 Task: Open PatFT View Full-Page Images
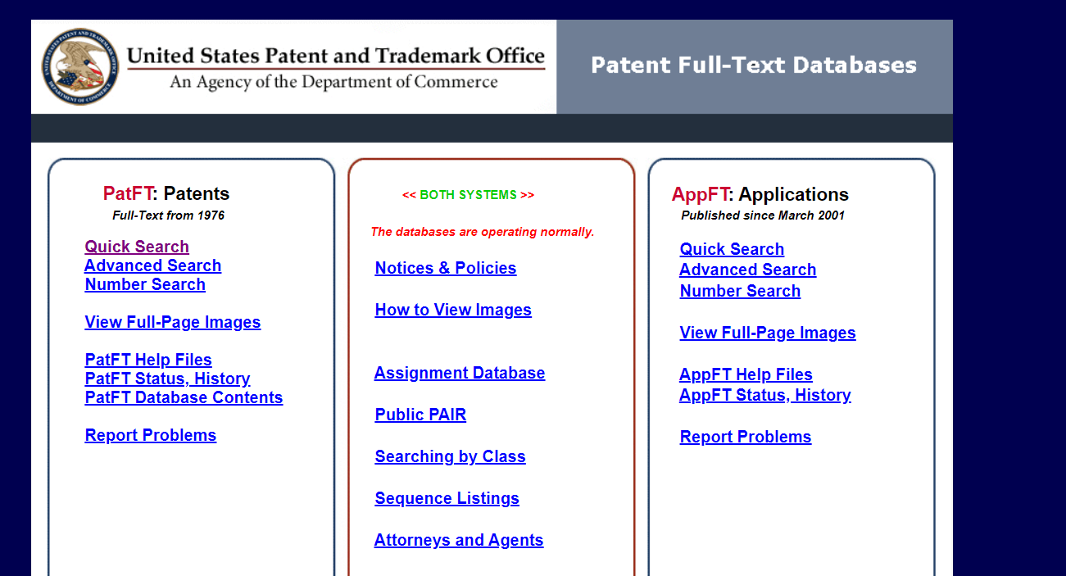click(x=173, y=322)
